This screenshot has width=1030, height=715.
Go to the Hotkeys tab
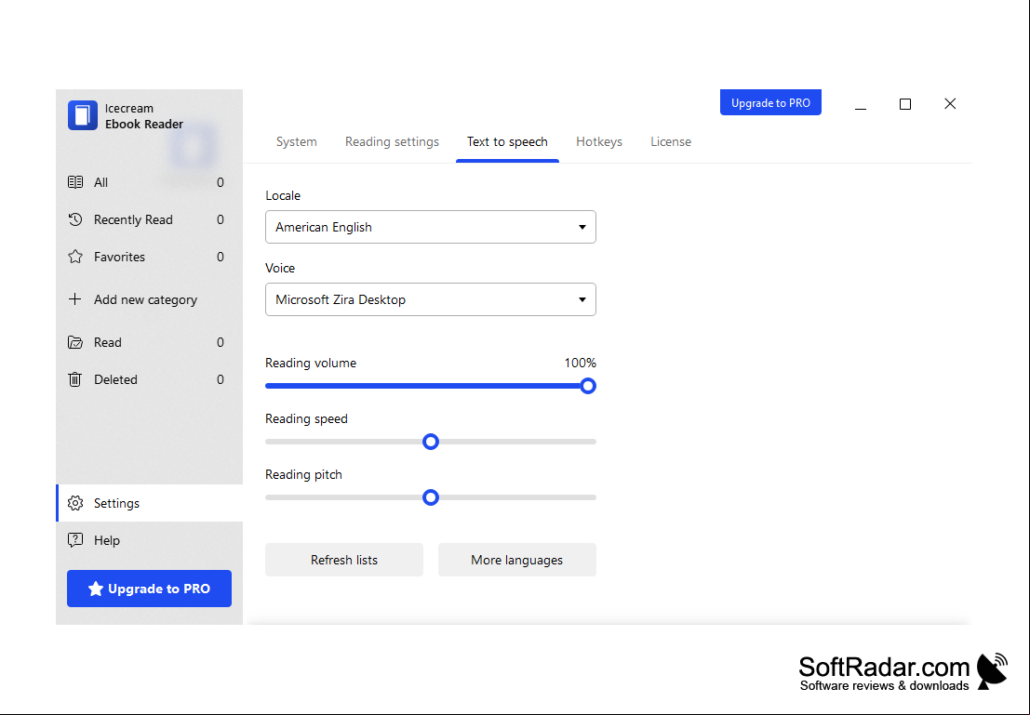[599, 142]
